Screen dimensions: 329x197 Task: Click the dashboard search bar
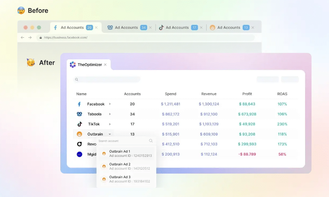coord(107,79)
